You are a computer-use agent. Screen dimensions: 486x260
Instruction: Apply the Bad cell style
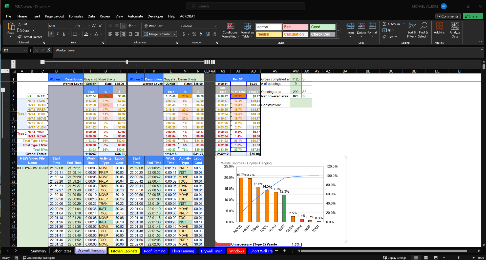pos(296,27)
